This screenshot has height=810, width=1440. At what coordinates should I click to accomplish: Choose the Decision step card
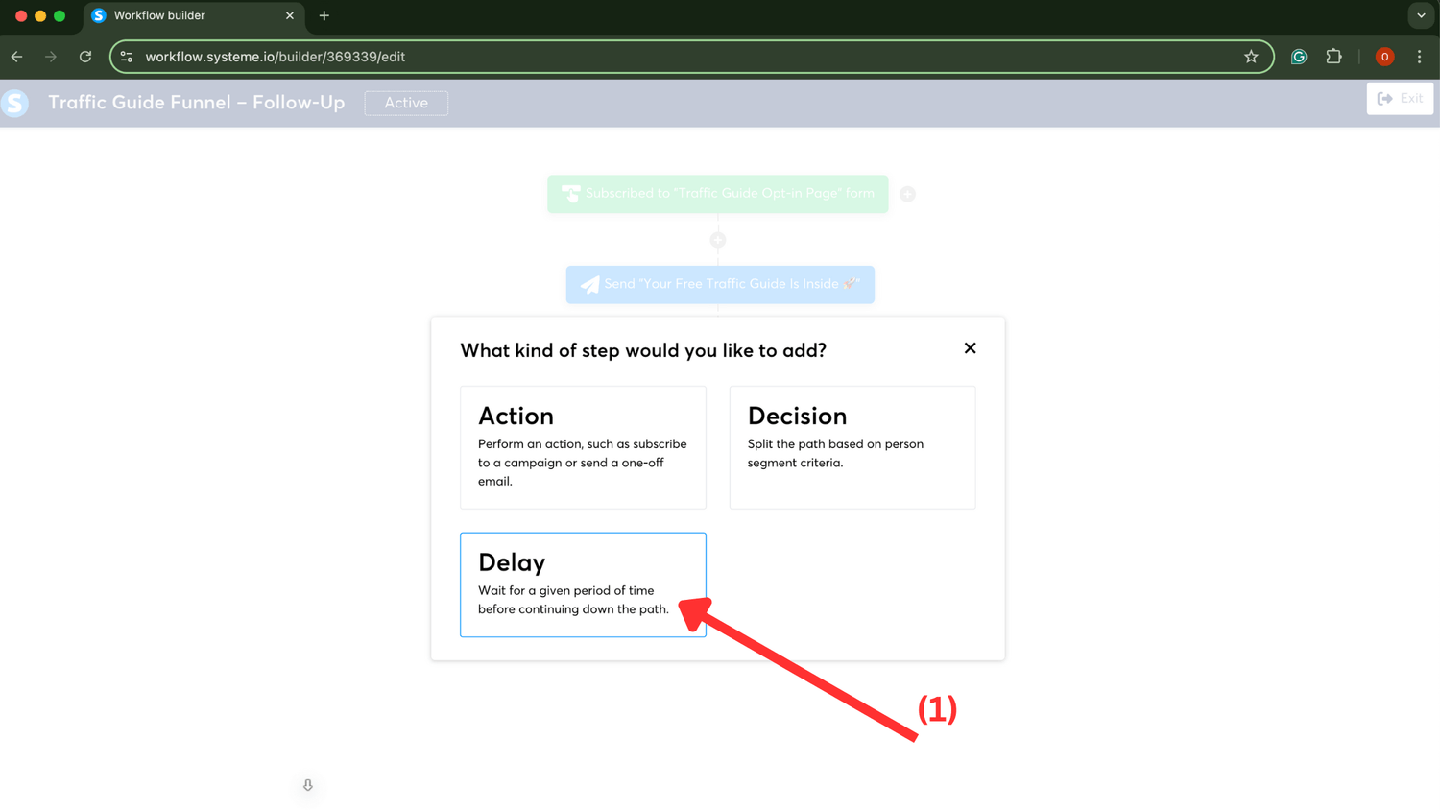[852, 447]
